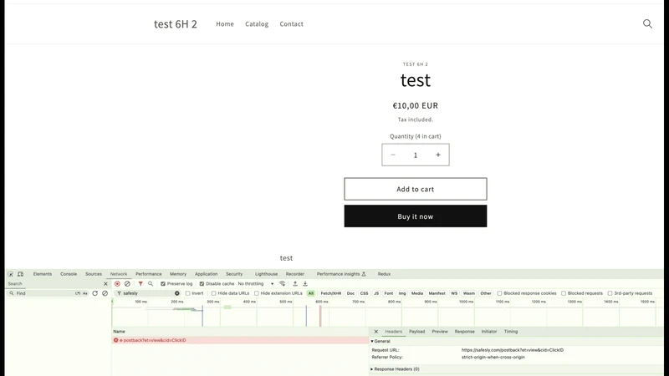Click the red error icon of postback request
669x376 pixels.
115,340
